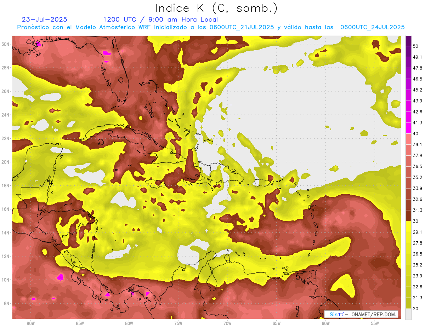Click the 18N latitude label
Image resolution: width=425 pixels, height=328 pixels.
coord(5,185)
